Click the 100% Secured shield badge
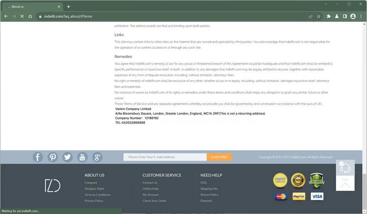Image resolution: width=367 pixels, height=214 pixels. click(x=317, y=180)
